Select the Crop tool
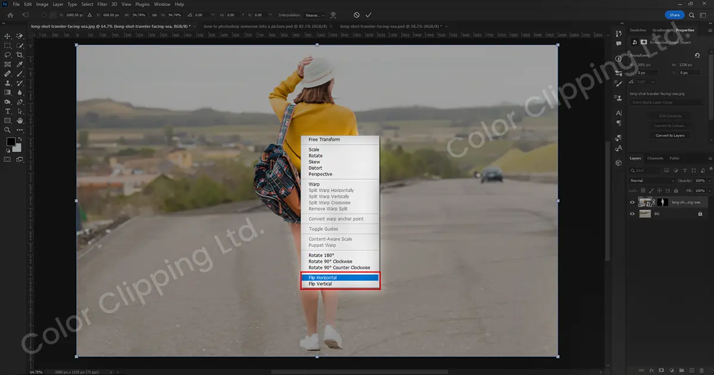Viewport: 714px width, 375px height. click(x=20, y=55)
